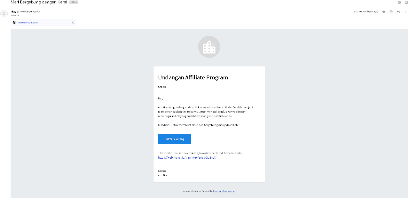Click the 'Hai,' greeting text

click(160, 98)
